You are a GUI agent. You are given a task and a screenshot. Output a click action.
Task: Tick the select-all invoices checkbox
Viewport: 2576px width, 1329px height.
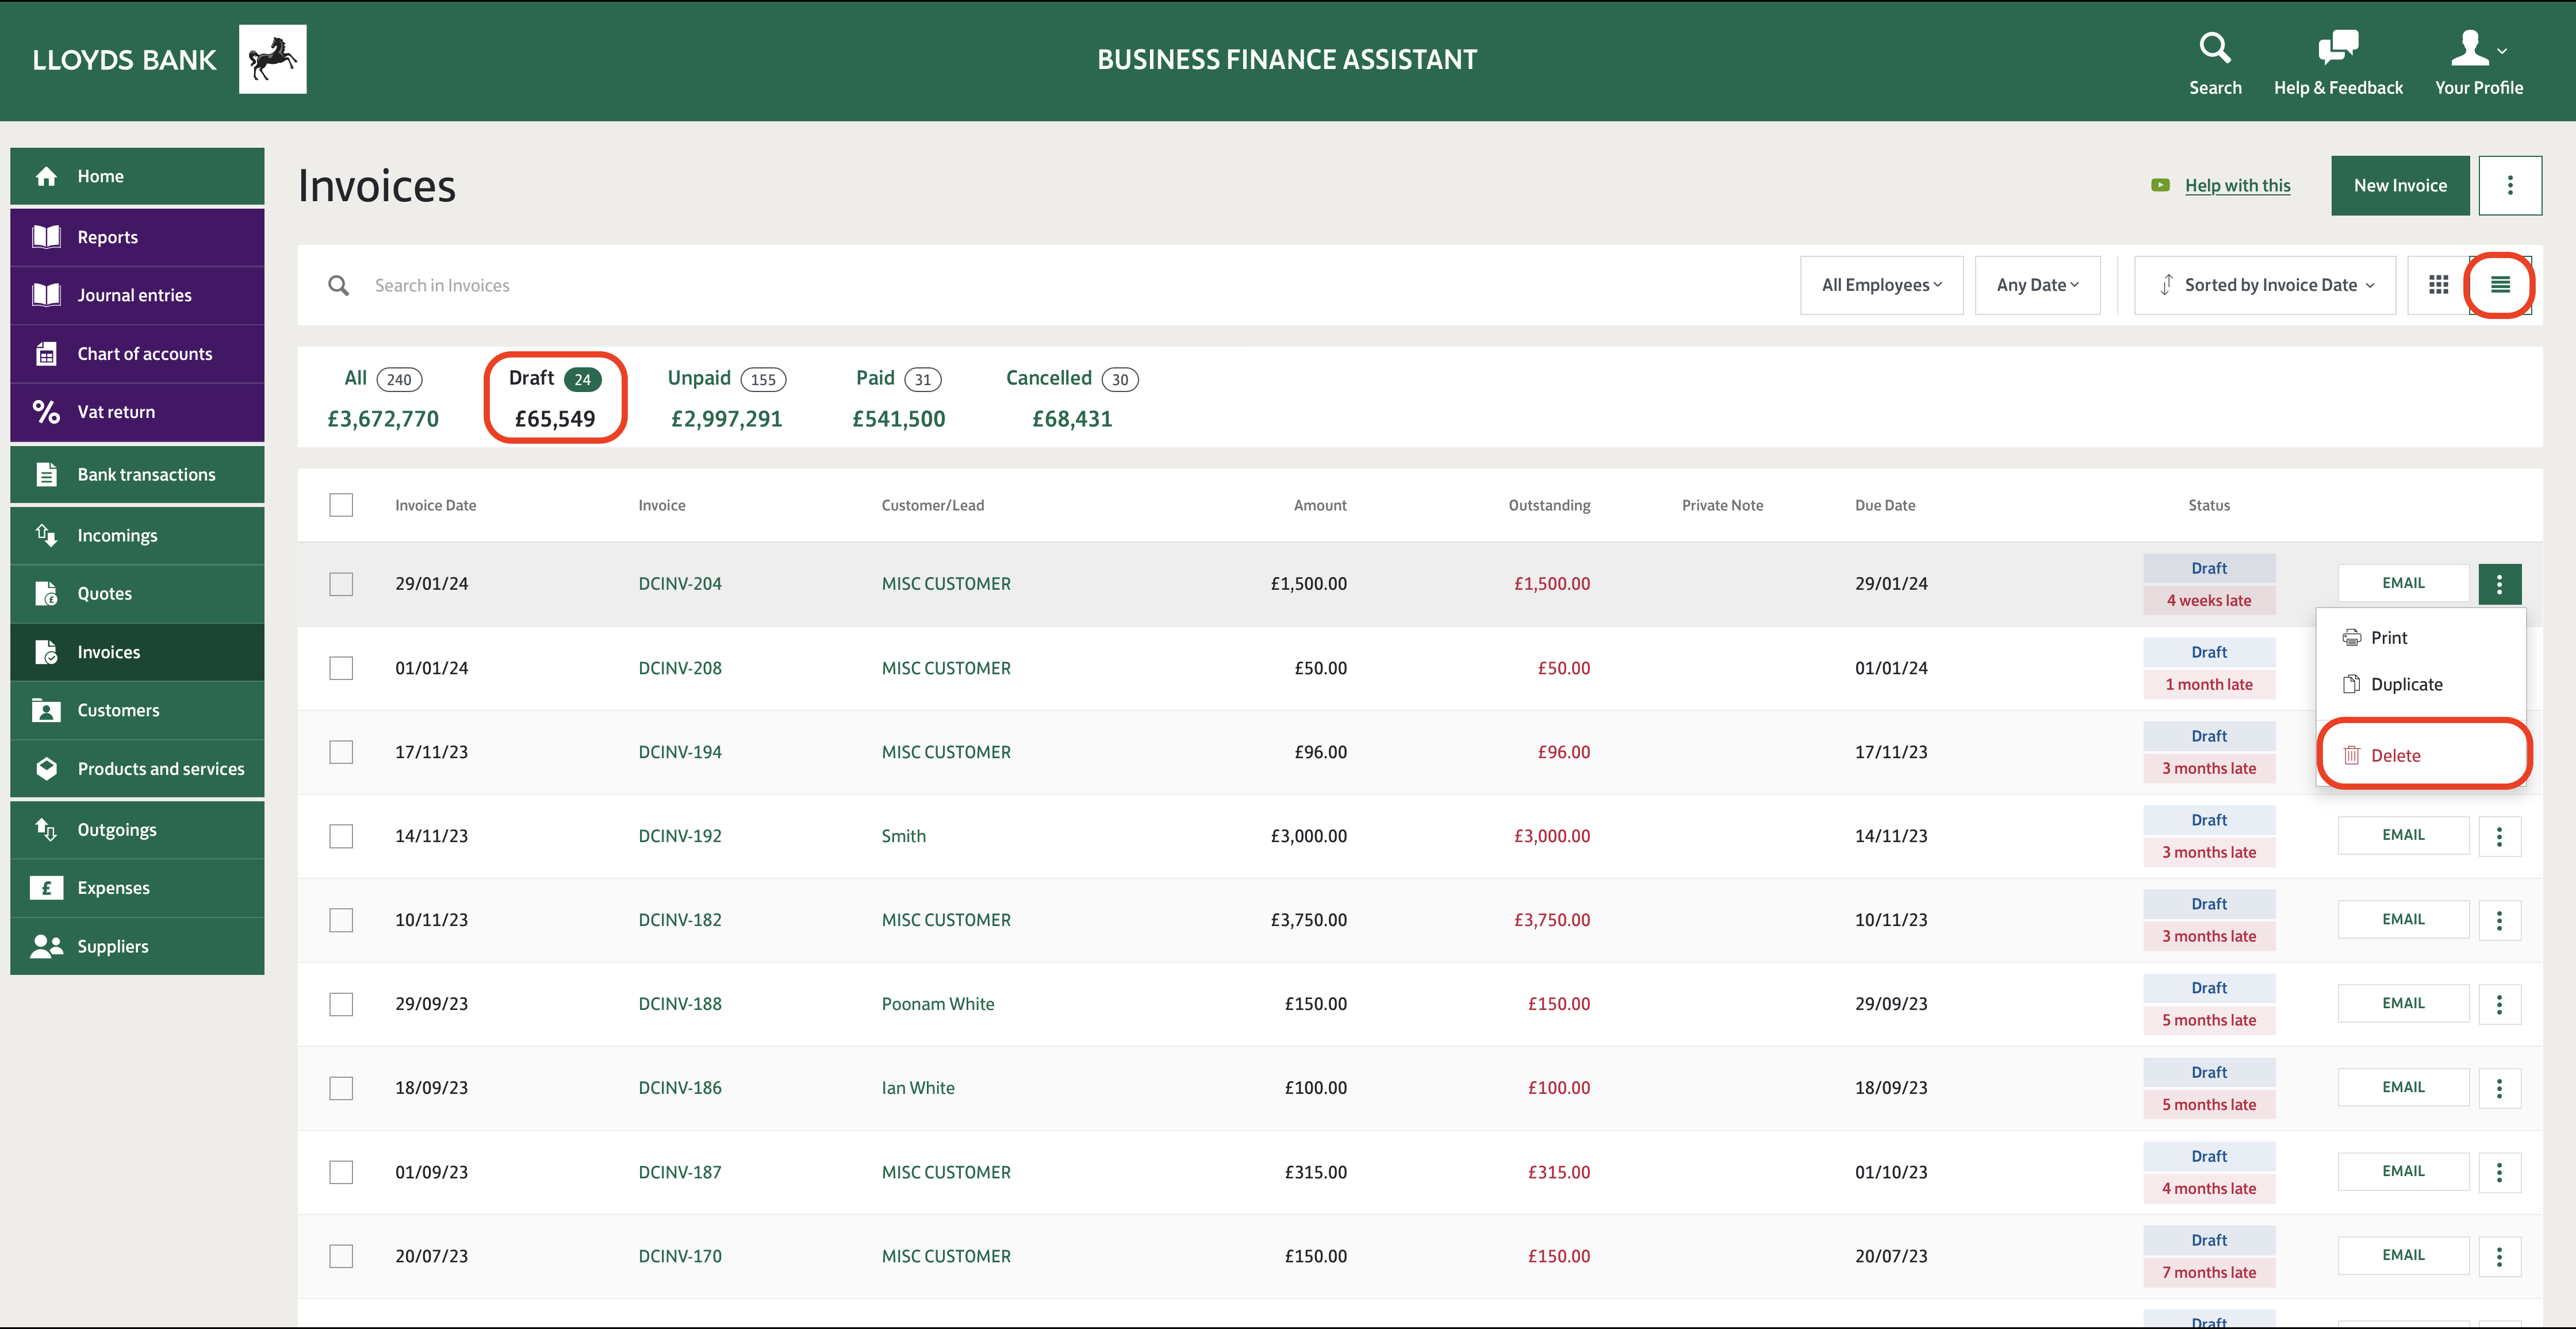pyautogui.click(x=341, y=505)
